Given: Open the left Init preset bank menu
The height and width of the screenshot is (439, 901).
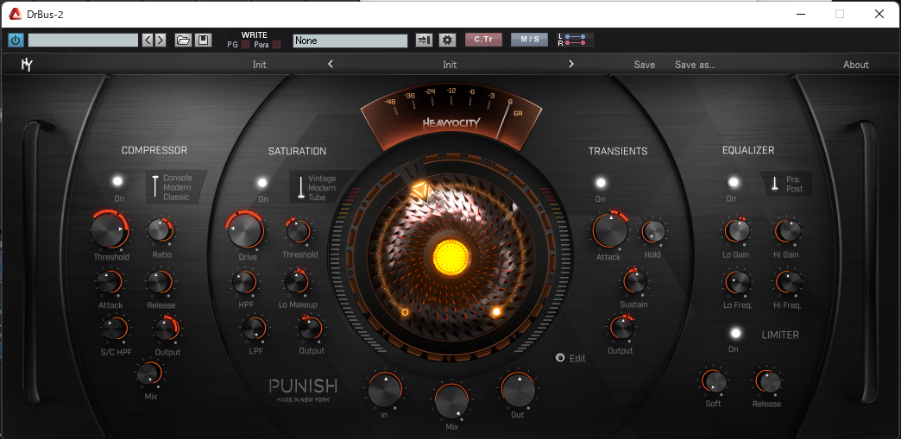Looking at the screenshot, I should click(260, 65).
